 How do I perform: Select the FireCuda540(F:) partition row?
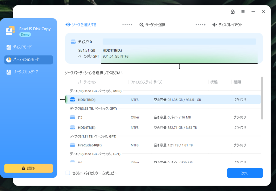click(x=163, y=145)
